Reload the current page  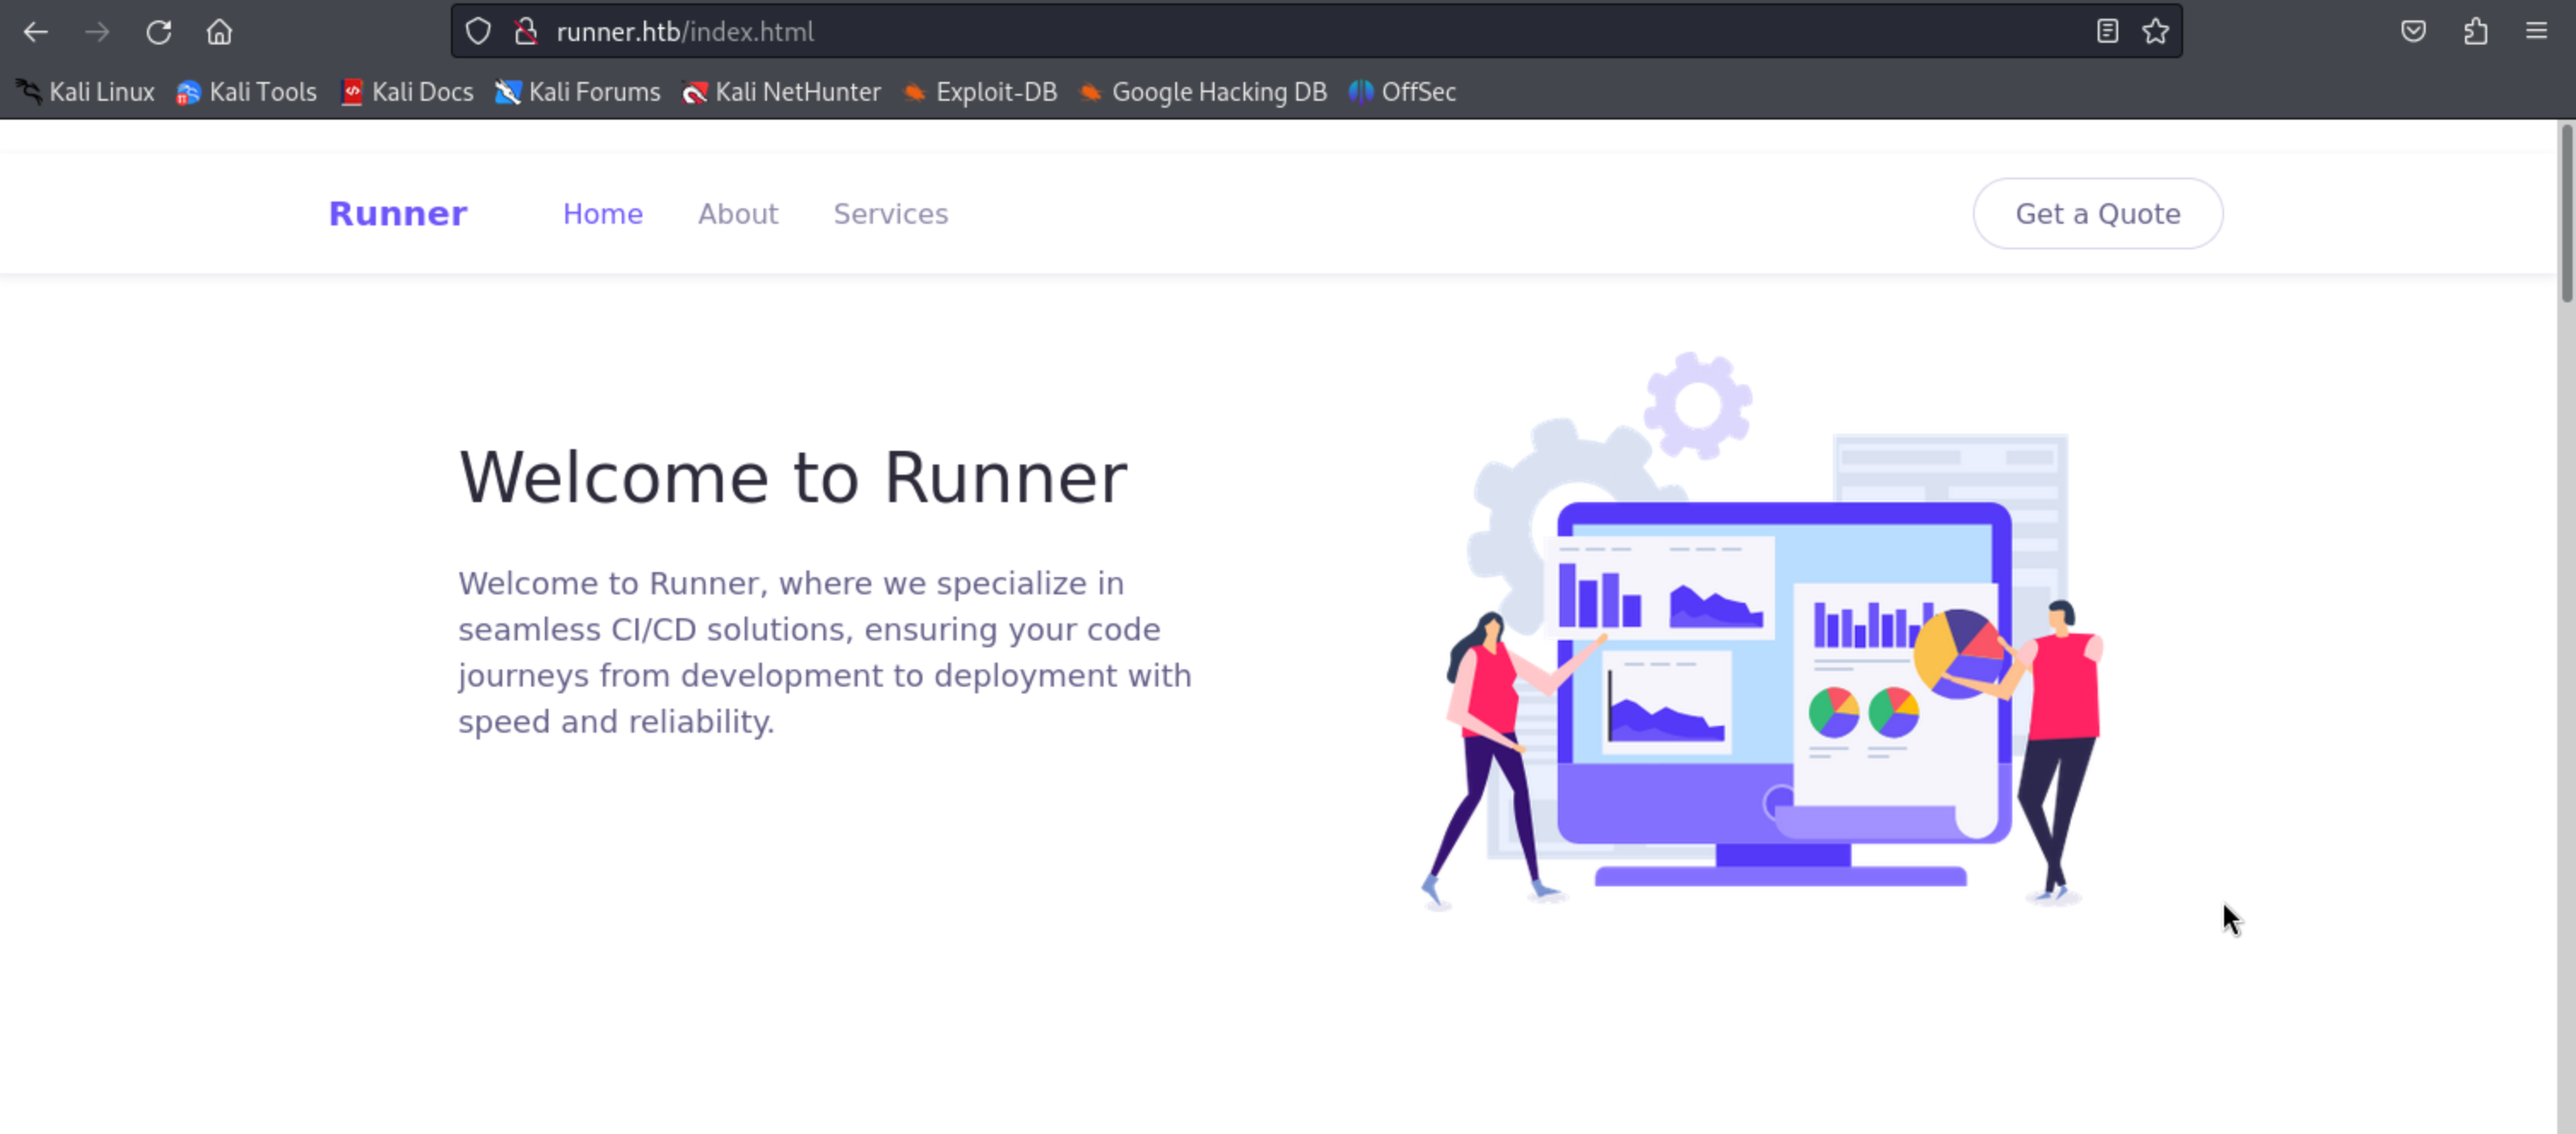point(159,32)
